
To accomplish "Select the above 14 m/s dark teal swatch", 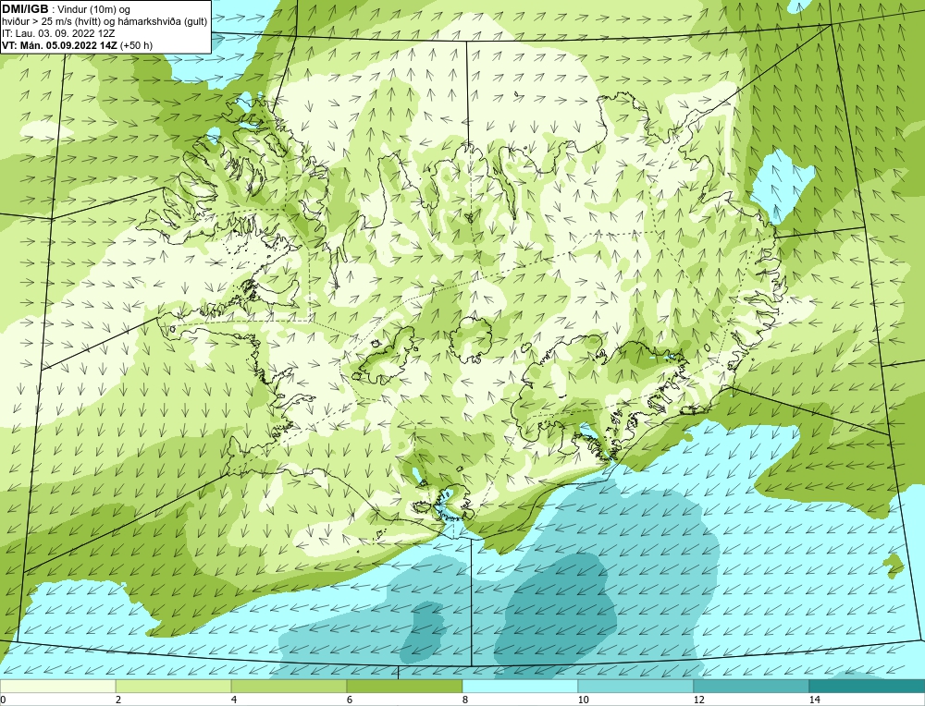I will (x=868, y=686).
